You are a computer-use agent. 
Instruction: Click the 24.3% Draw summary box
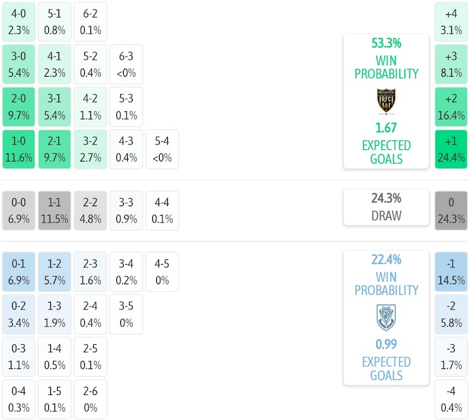pos(386,207)
